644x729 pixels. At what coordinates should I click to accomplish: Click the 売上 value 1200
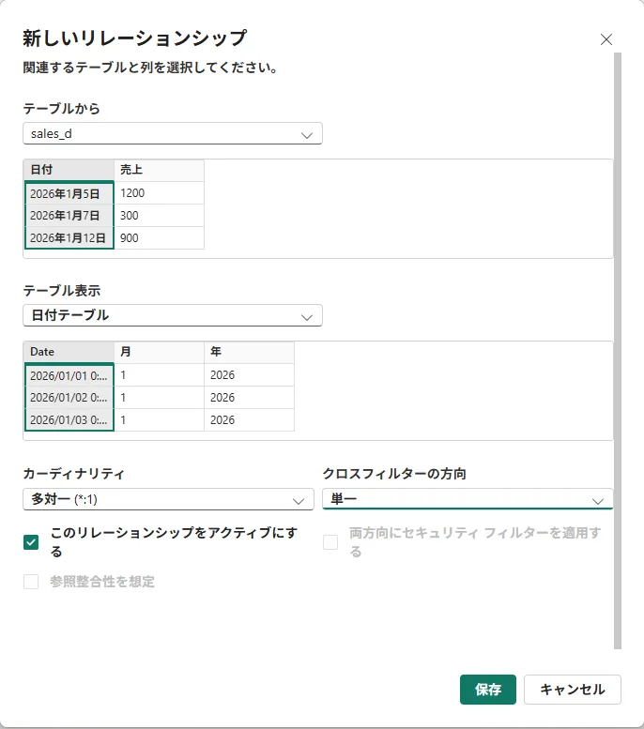pyautogui.click(x=160, y=193)
